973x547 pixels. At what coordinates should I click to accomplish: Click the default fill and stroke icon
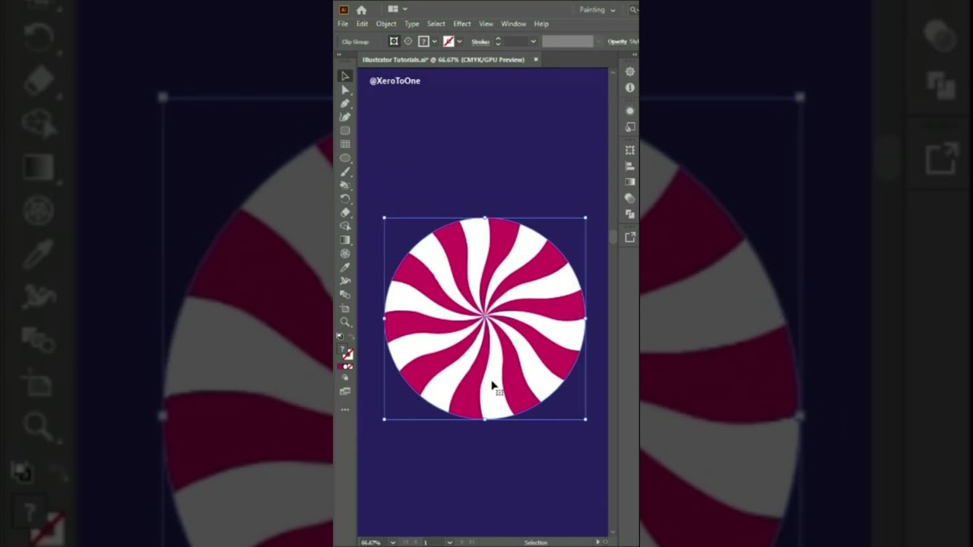tap(340, 336)
